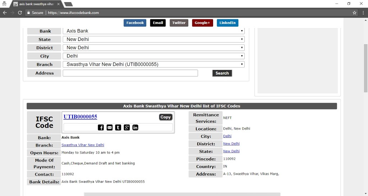Click the Search button
The height and width of the screenshot is (196, 368).
(222, 73)
